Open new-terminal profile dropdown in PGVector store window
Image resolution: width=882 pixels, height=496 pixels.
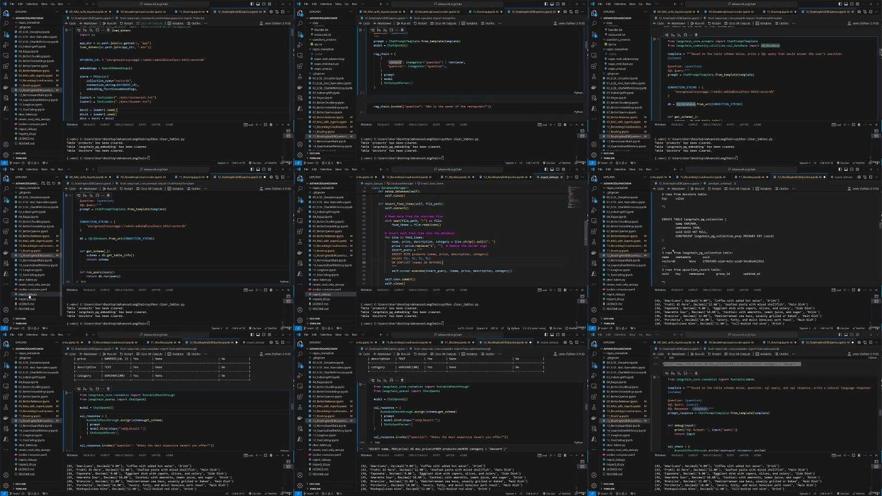tap(260, 125)
